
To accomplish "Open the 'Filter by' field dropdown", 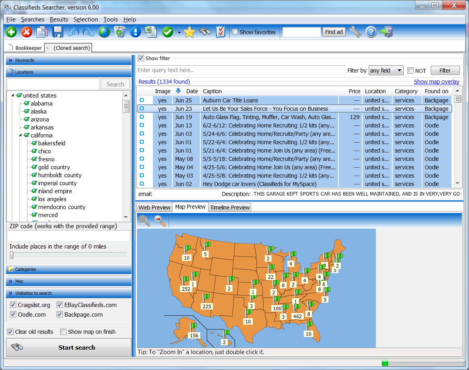I will click(399, 70).
